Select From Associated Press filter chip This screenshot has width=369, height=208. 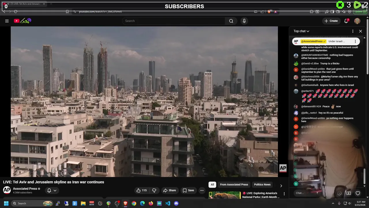pyautogui.click(x=234, y=185)
